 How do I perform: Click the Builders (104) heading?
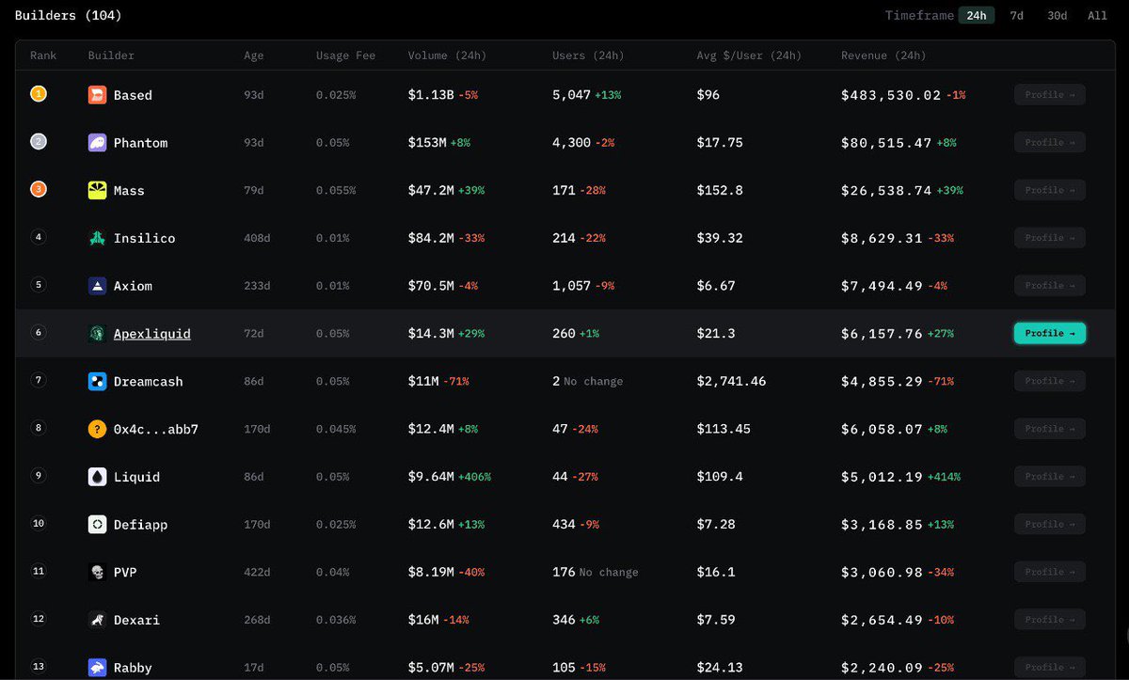(69, 16)
